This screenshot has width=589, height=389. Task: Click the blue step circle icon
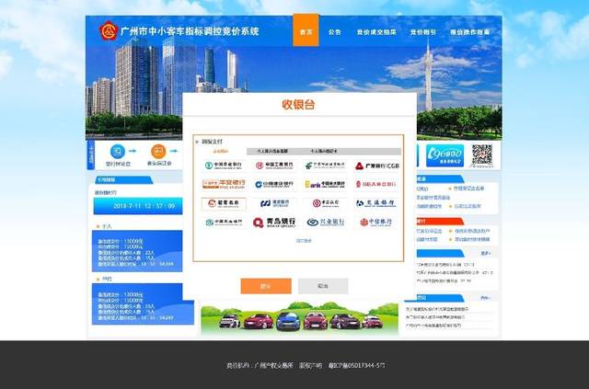click(x=118, y=151)
